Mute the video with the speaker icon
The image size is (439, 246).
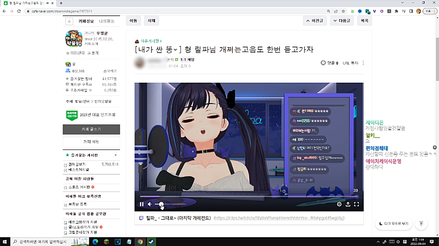tap(150, 204)
